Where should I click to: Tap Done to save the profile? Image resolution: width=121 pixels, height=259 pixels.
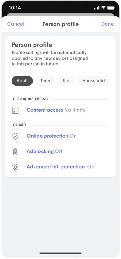pyautogui.click(x=107, y=24)
